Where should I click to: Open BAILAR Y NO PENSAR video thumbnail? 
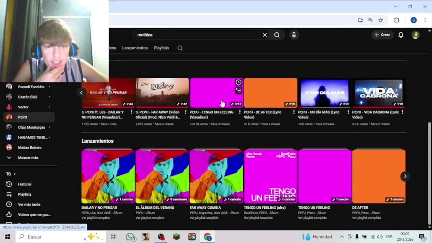point(108,92)
